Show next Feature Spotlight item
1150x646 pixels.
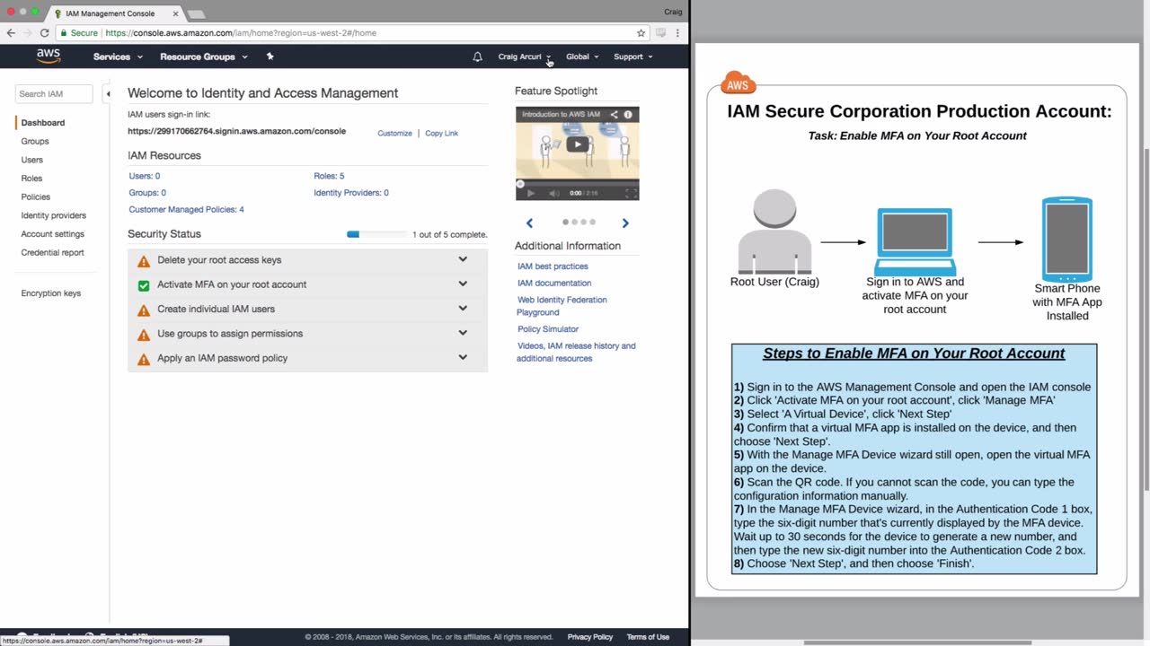[x=625, y=223]
